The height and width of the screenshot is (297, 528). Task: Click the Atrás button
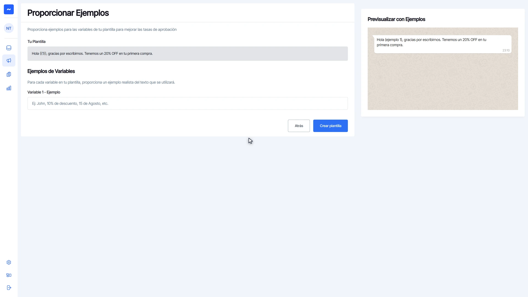[x=299, y=126]
